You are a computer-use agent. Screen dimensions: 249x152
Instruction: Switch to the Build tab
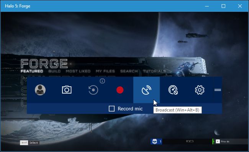pyautogui.click(x=54, y=71)
